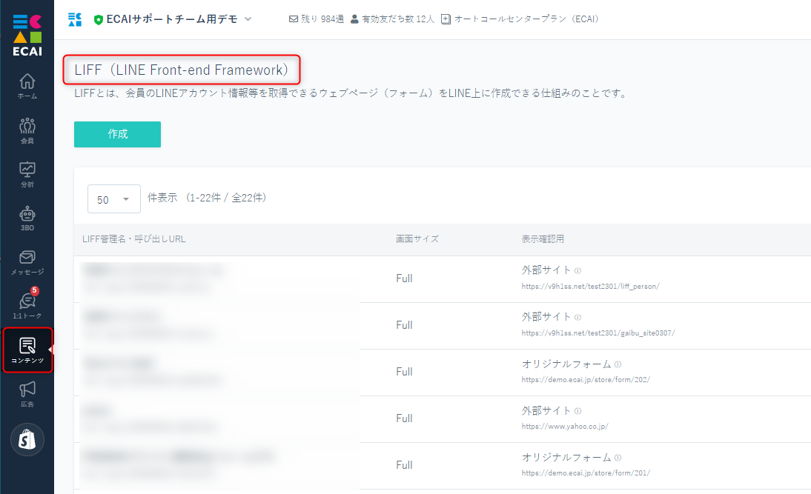Viewport: 811px width, 494px height.
Task: Click the オートコールセンタープラン plan label
Action: 526,19
